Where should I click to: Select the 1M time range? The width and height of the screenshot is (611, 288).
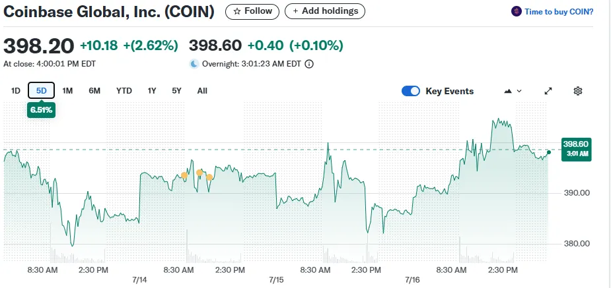tap(67, 91)
